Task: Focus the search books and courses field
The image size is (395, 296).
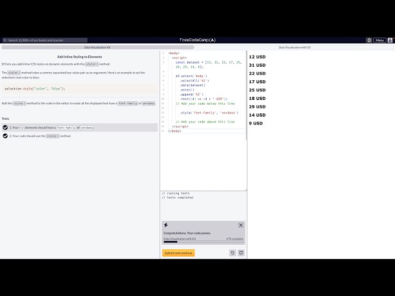Action: click(45, 40)
